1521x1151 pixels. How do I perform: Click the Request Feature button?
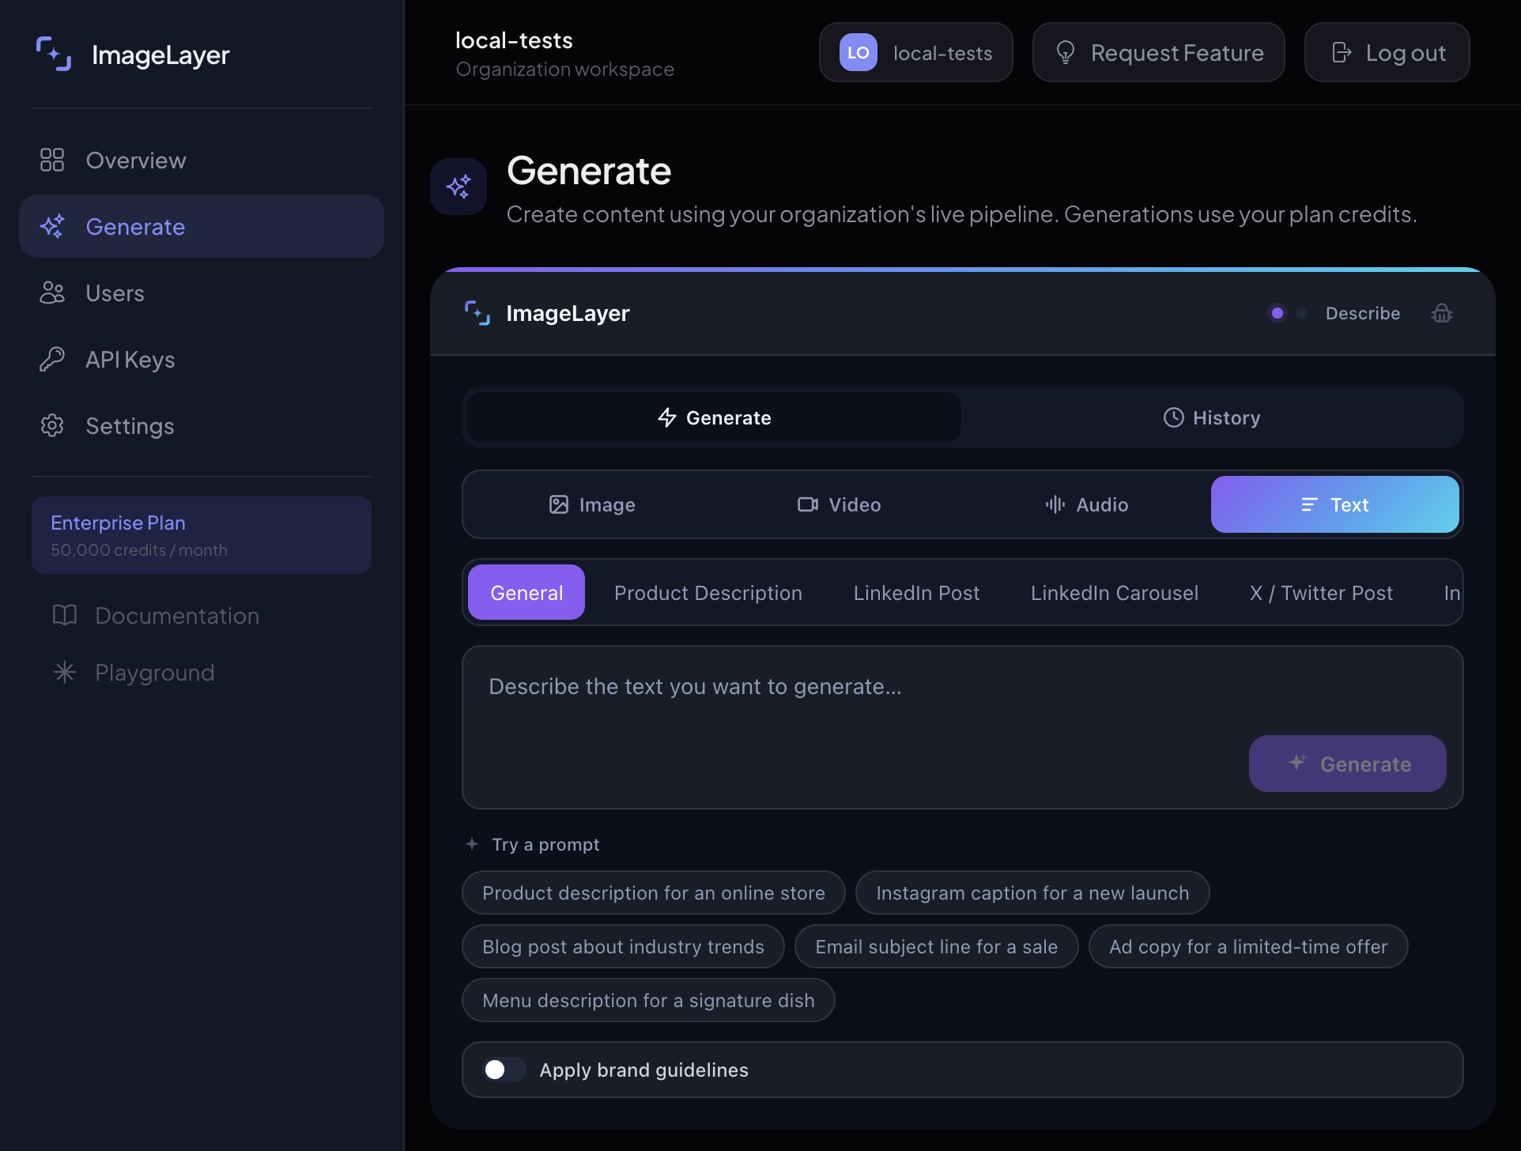click(1159, 53)
